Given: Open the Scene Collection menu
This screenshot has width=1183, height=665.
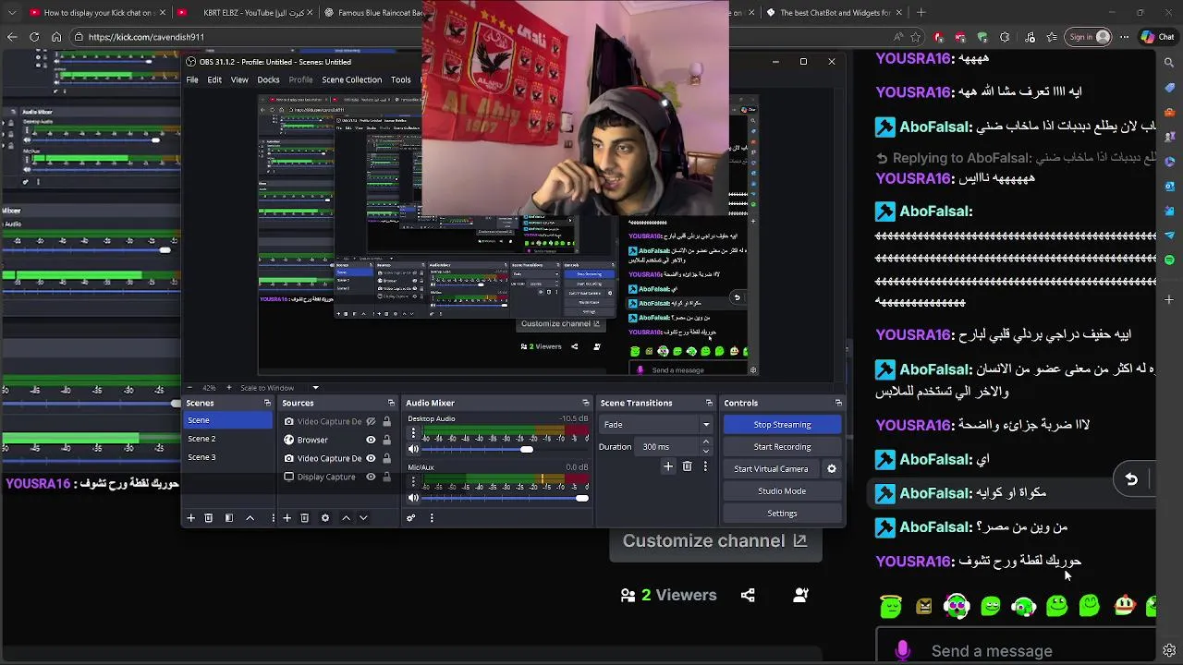Looking at the screenshot, I should click(351, 80).
